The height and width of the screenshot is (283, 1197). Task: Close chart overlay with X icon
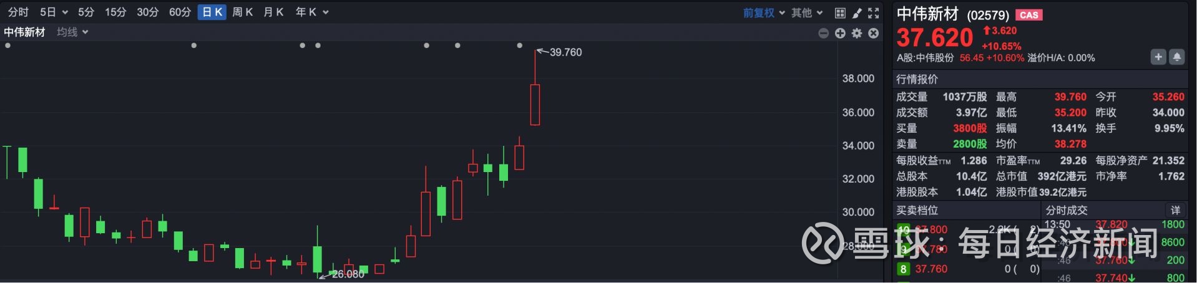click(874, 33)
